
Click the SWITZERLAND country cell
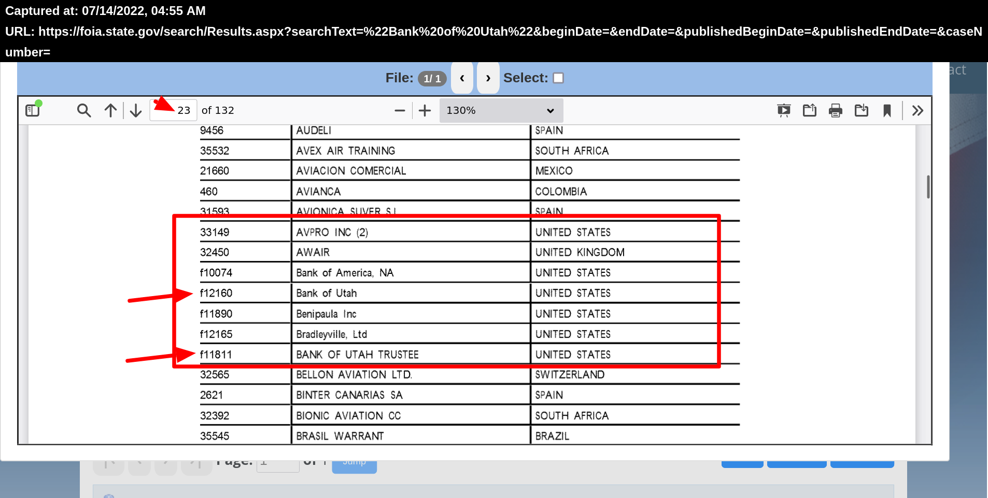[570, 375]
